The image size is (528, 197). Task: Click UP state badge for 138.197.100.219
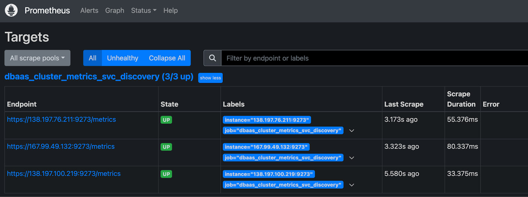click(x=166, y=174)
